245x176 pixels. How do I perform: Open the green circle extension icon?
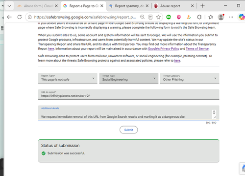169,17
